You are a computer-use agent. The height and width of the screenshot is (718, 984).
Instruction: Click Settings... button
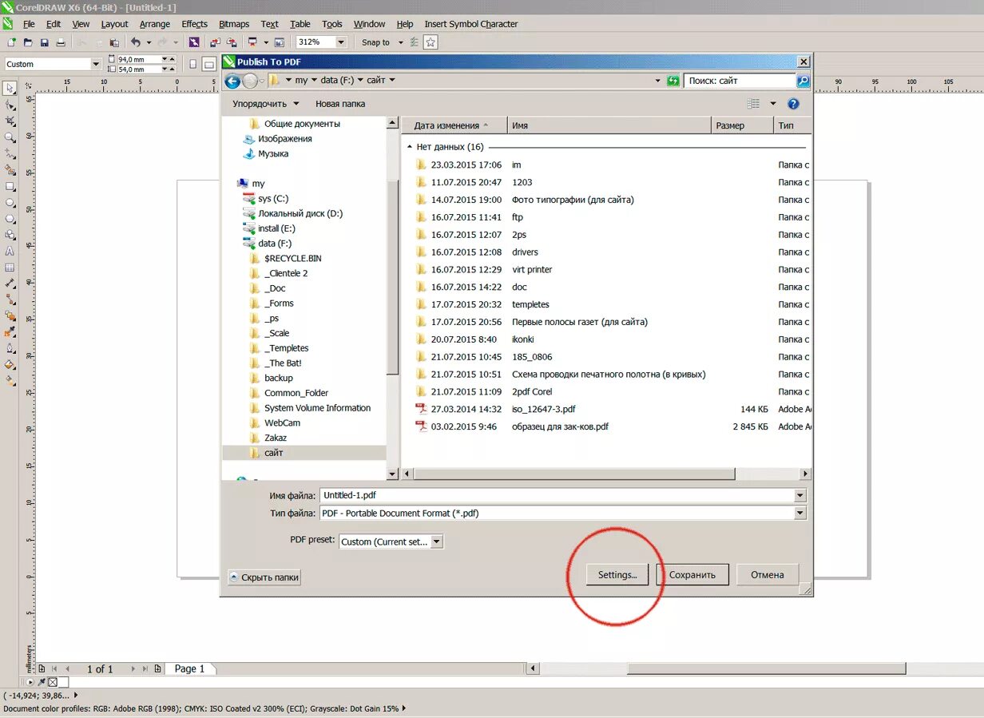pos(617,575)
